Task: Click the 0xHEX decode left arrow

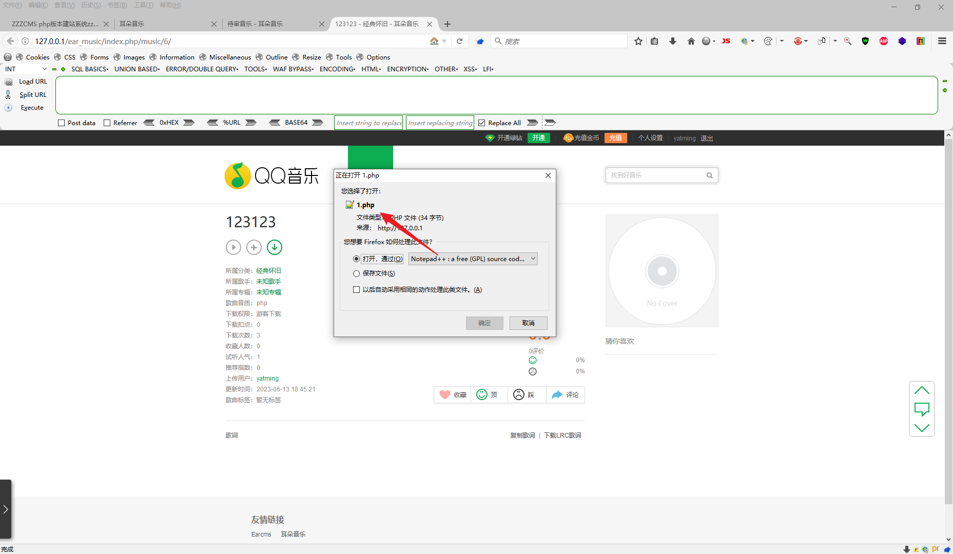Action: 149,123
